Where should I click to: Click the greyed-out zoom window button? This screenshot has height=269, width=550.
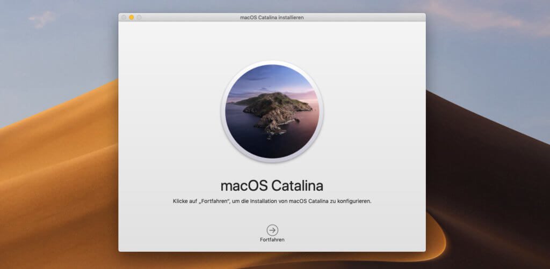point(139,18)
